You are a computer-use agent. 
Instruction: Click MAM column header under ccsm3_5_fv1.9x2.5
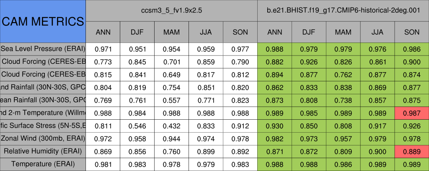pyautogui.click(x=171, y=32)
